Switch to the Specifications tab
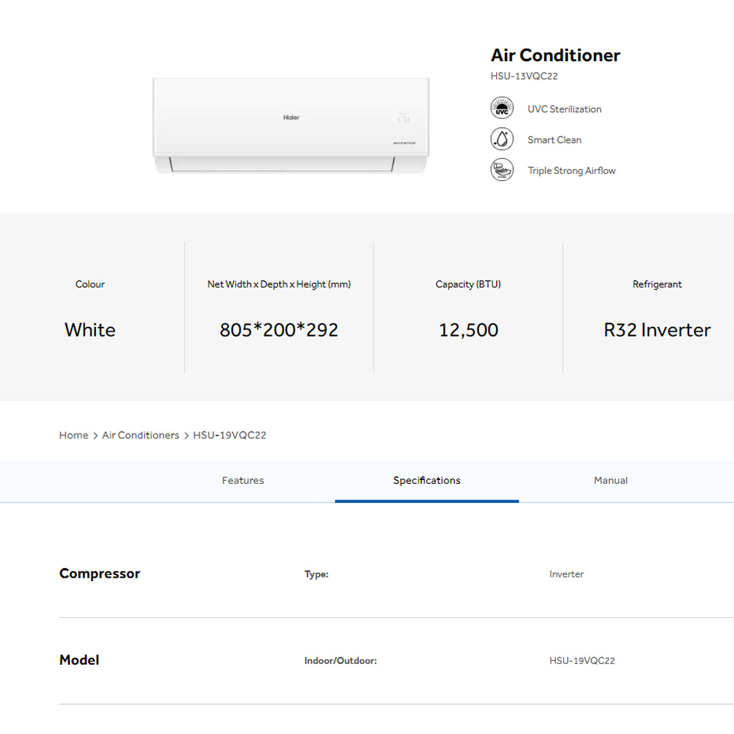This screenshot has height=734, width=734. click(x=427, y=480)
